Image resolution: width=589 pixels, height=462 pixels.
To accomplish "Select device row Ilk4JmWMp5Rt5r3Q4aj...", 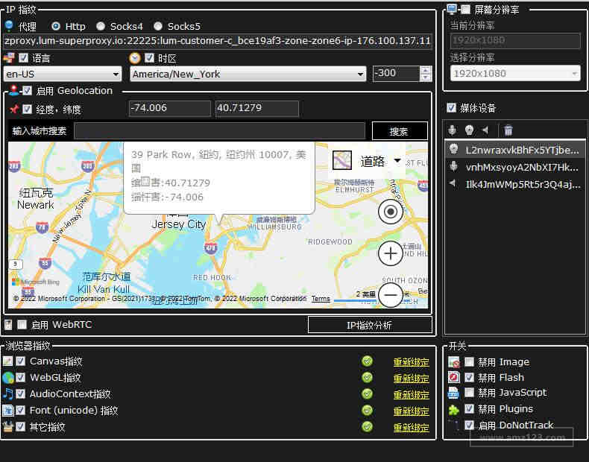I will click(514, 184).
